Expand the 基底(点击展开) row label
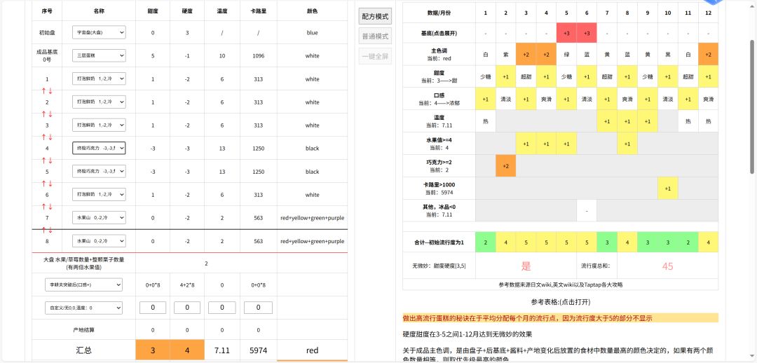 click(437, 34)
